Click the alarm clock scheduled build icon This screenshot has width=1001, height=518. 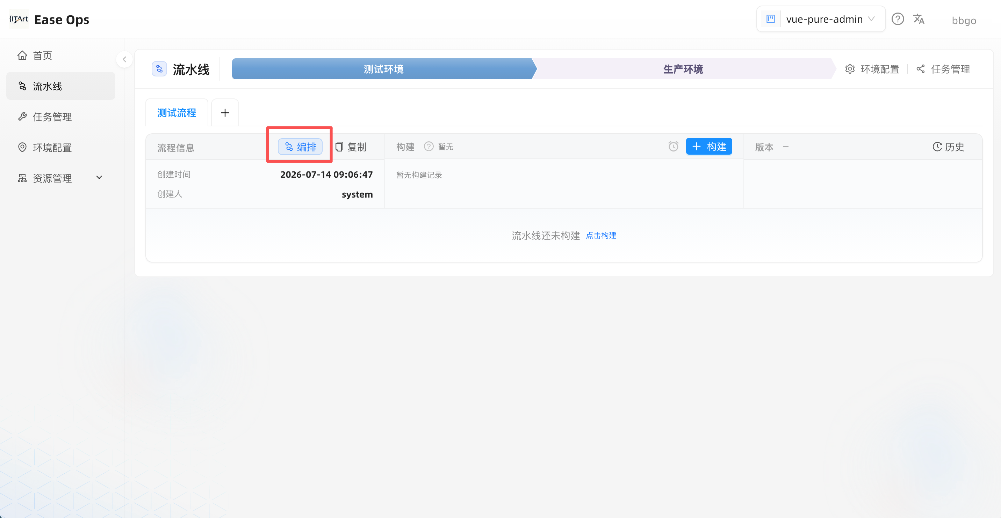(674, 146)
